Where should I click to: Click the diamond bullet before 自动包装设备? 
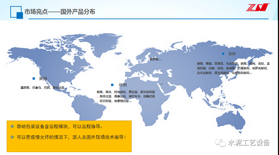(x=12, y=126)
